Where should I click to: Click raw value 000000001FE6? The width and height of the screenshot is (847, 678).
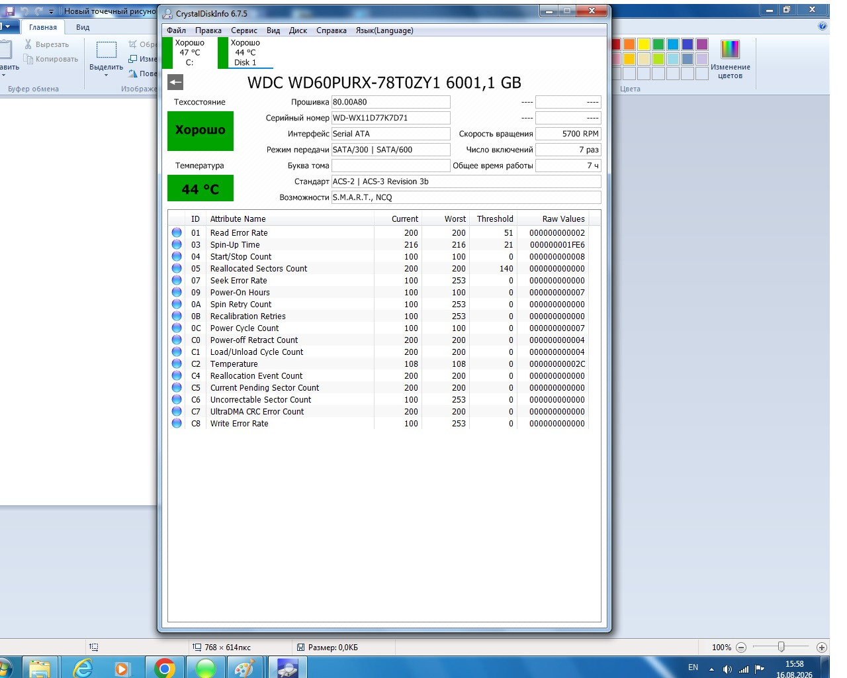click(x=557, y=245)
